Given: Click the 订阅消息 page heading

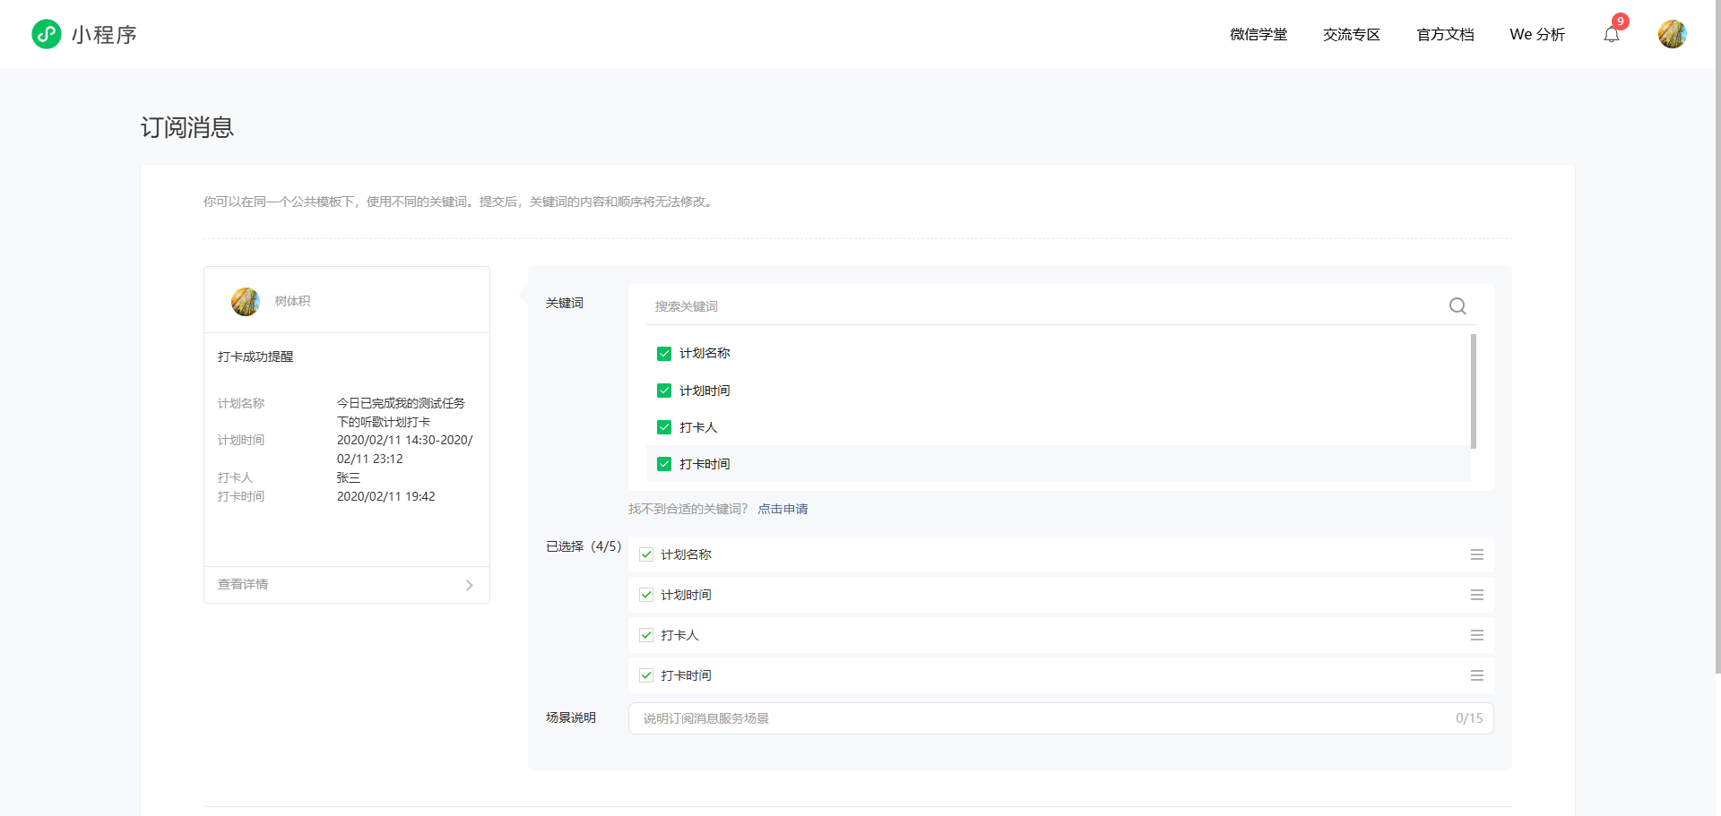Looking at the screenshot, I should [x=187, y=127].
